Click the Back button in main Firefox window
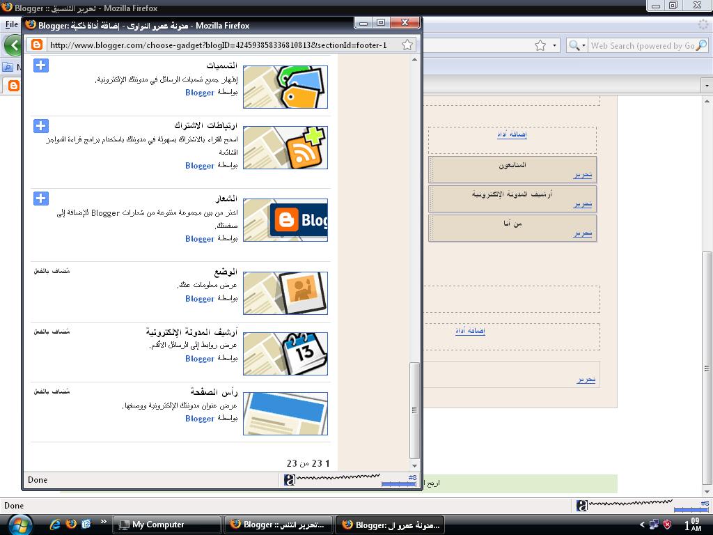713x535 pixels. pos(13,45)
